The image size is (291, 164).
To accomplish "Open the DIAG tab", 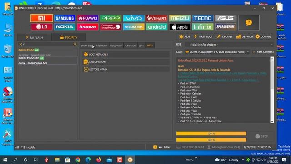I will (x=141, y=46).
